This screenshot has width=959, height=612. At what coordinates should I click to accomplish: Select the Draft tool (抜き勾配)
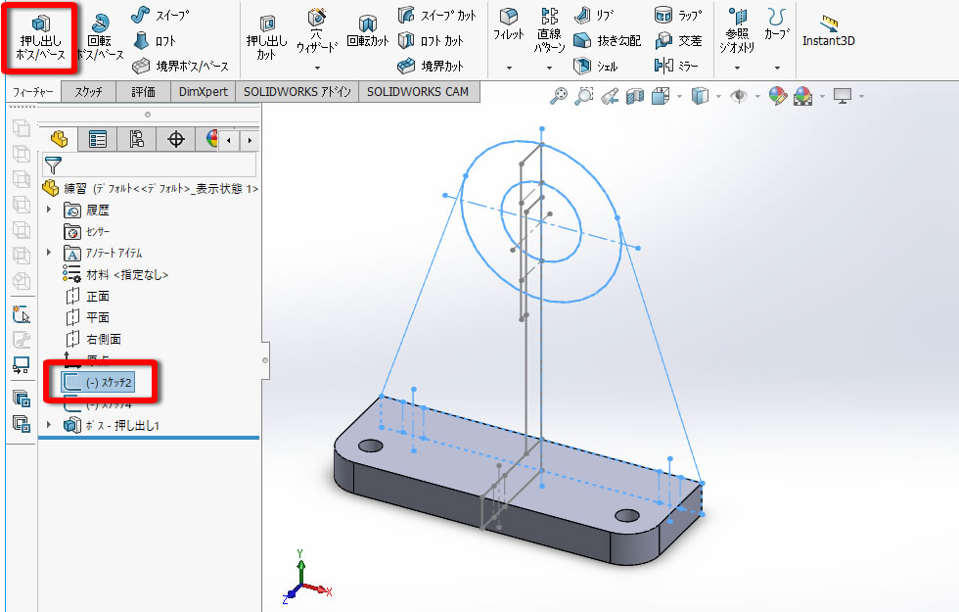tap(607, 41)
